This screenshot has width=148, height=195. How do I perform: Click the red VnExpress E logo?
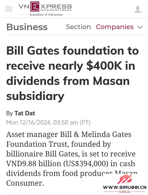(x=35, y=6)
